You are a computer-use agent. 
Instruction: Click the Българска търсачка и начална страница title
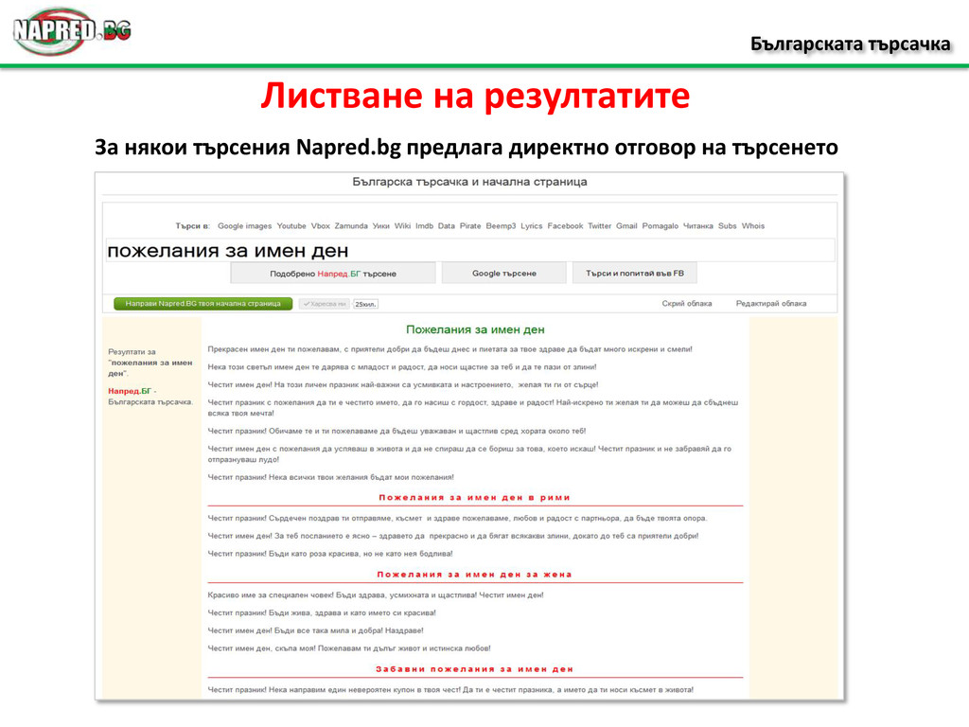(469, 182)
